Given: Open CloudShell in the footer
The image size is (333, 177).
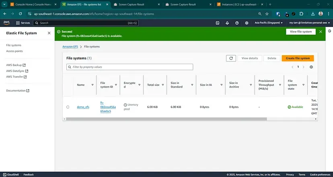Looking at the screenshot, I should pos(11,175).
